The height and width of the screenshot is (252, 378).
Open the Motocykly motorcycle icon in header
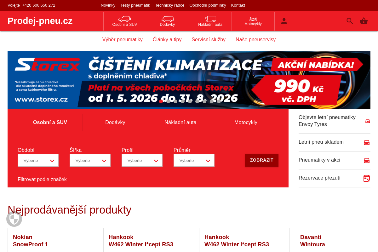tap(253, 19)
